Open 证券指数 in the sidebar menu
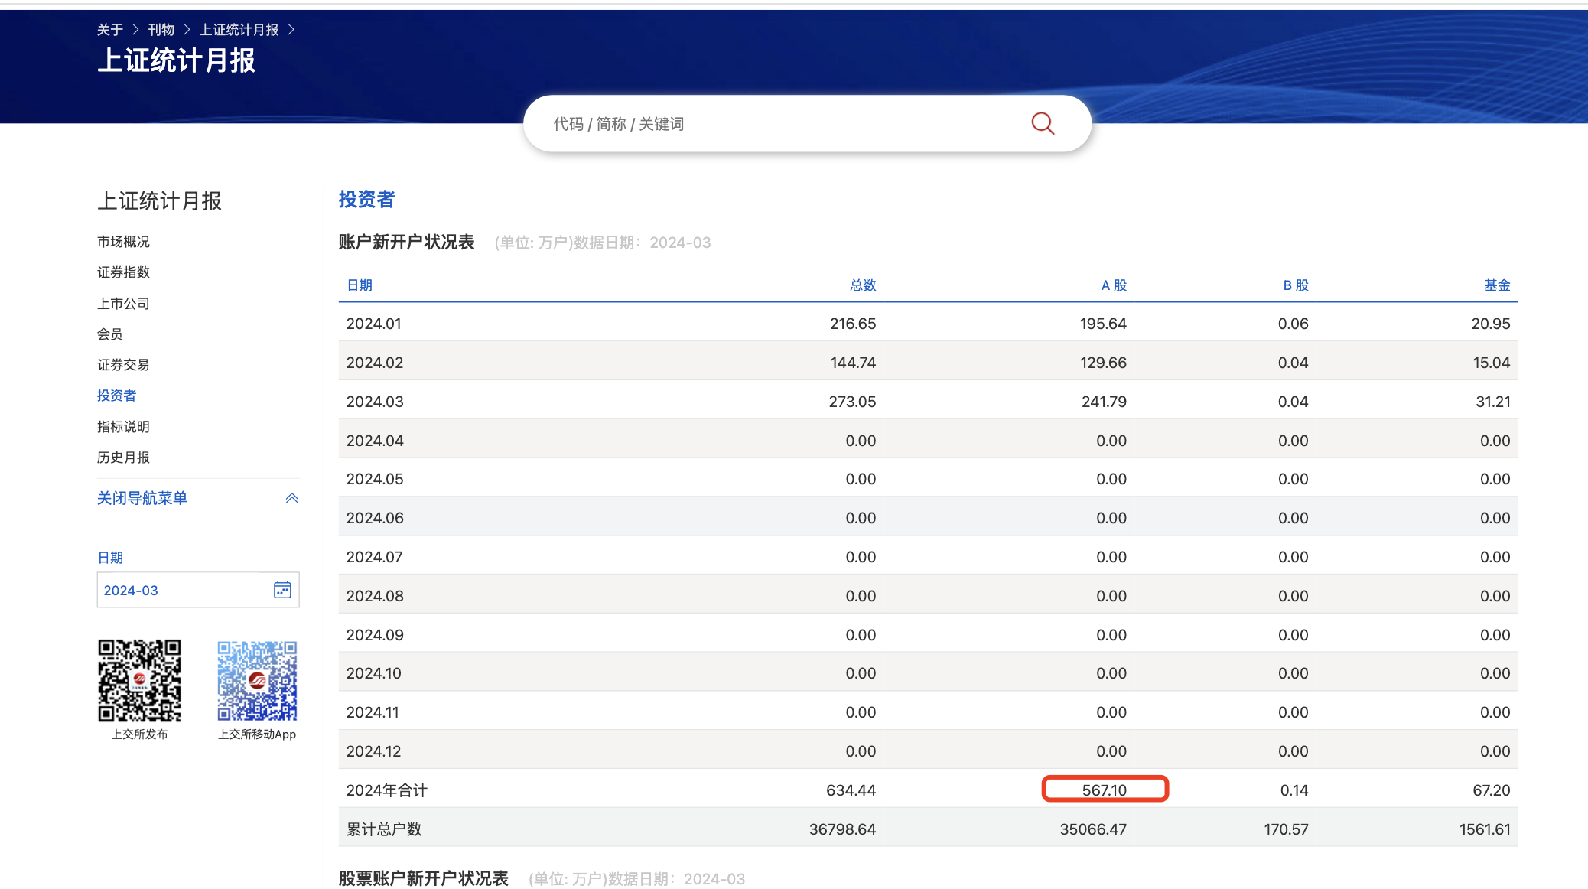This screenshot has width=1588, height=889. [x=123, y=272]
